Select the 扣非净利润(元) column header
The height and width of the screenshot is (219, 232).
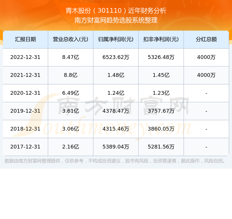point(161,39)
